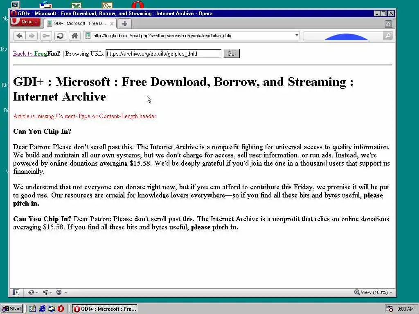Toggle the panels button in the status bar
The width and height of the screenshot is (419, 314).
tap(16, 292)
